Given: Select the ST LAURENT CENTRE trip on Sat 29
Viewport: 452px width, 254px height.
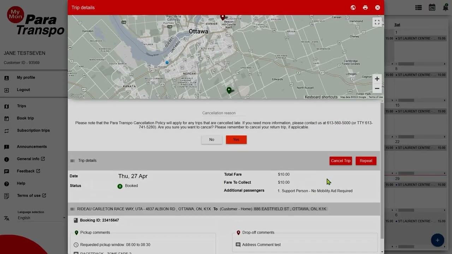Looking at the screenshot, I should [x=420, y=185].
